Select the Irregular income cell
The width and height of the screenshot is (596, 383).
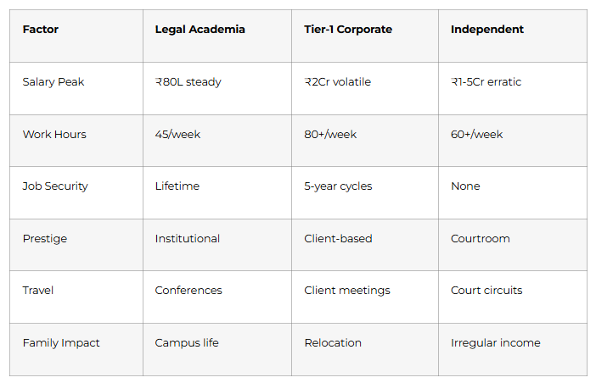coord(496,343)
